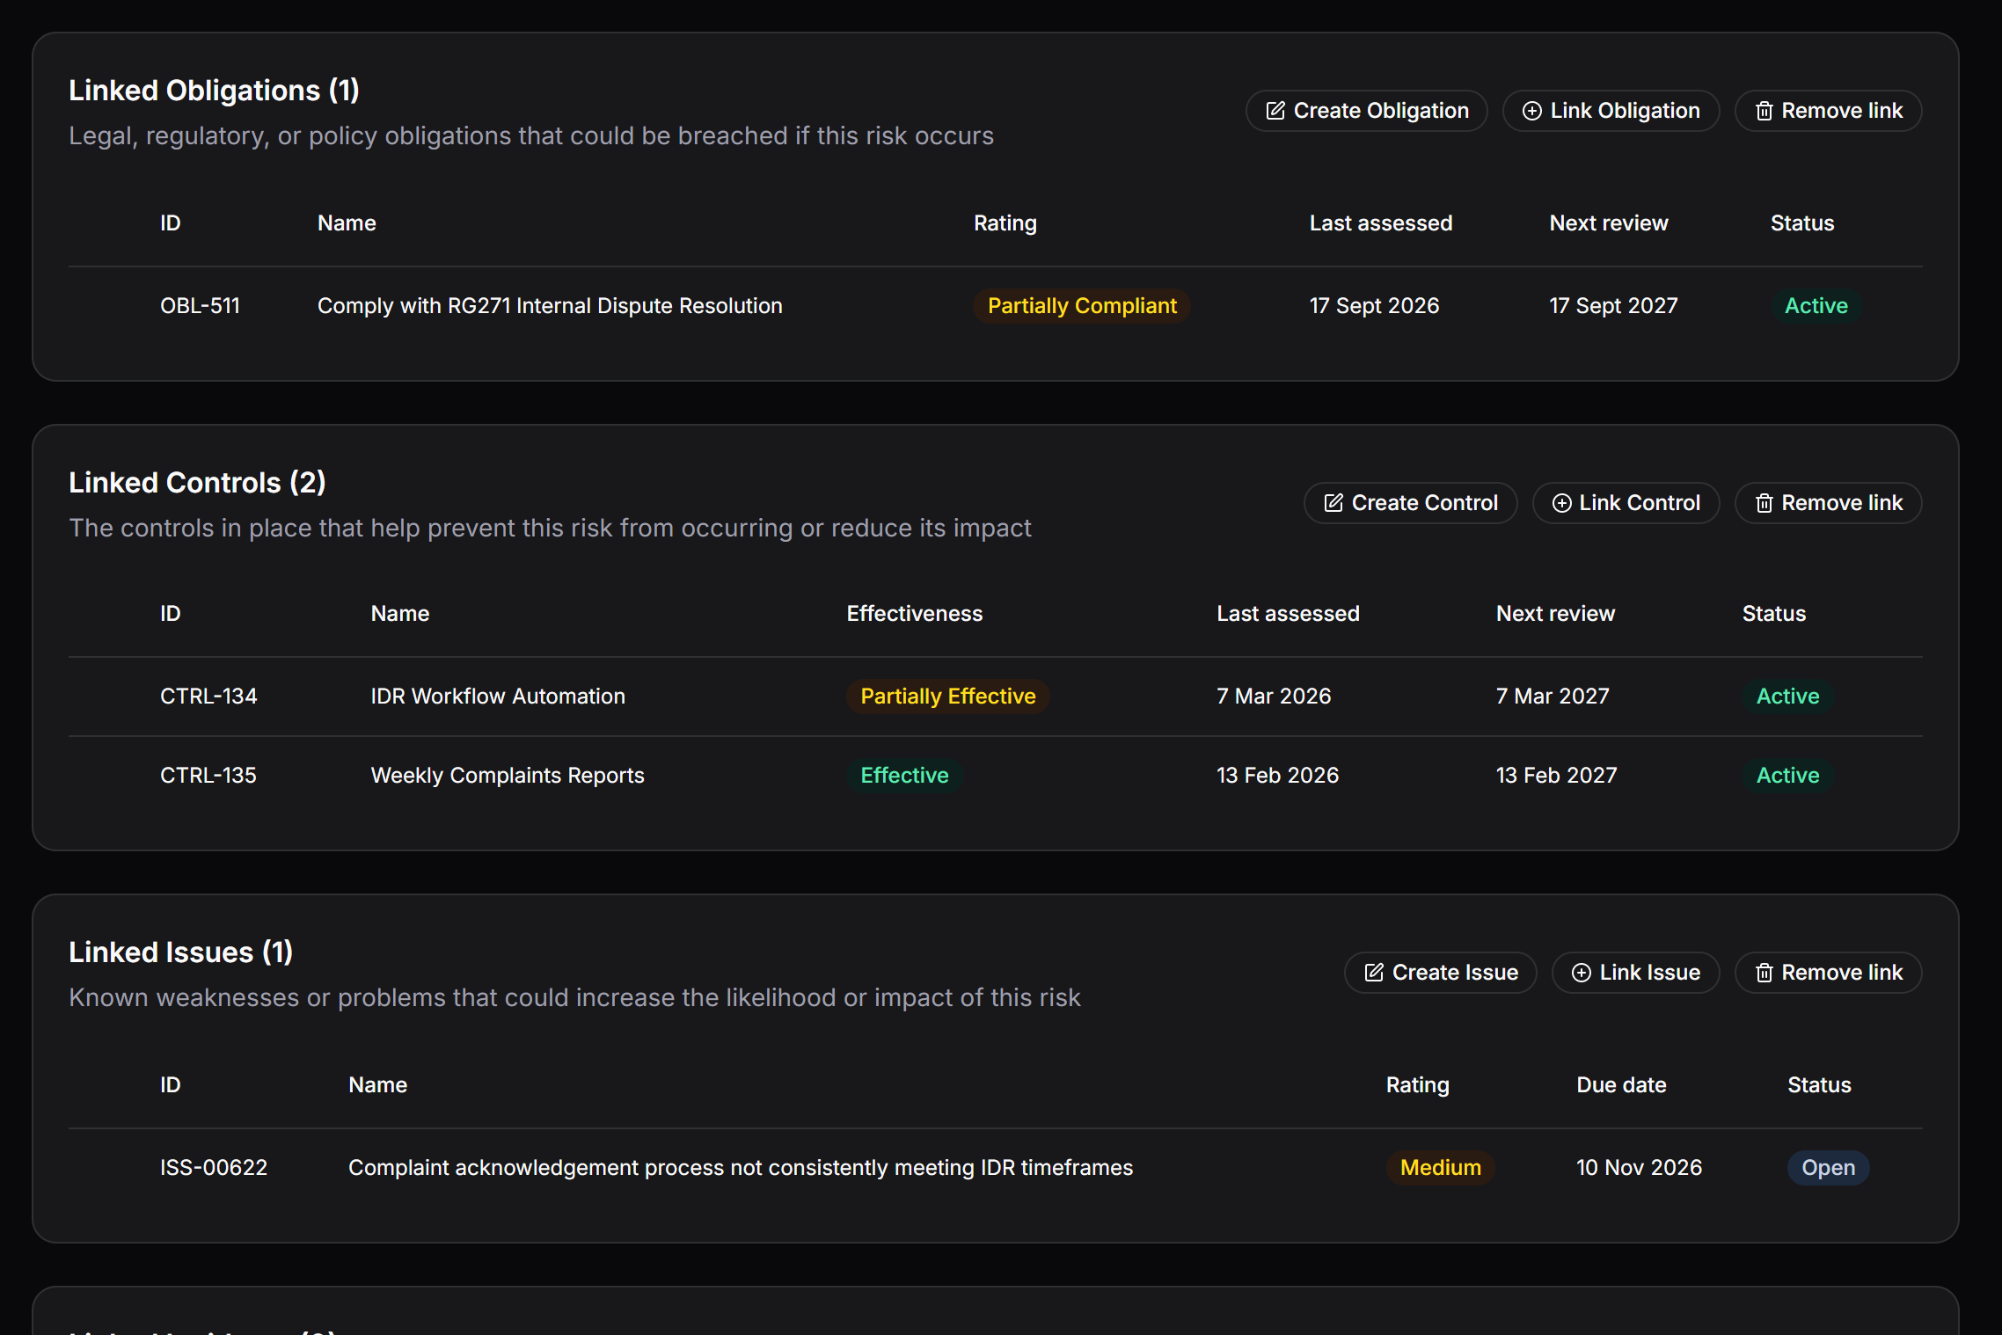Click the Create Issue button
The height and width of the screenshot is (1335, 2002).
(1440, 973)
